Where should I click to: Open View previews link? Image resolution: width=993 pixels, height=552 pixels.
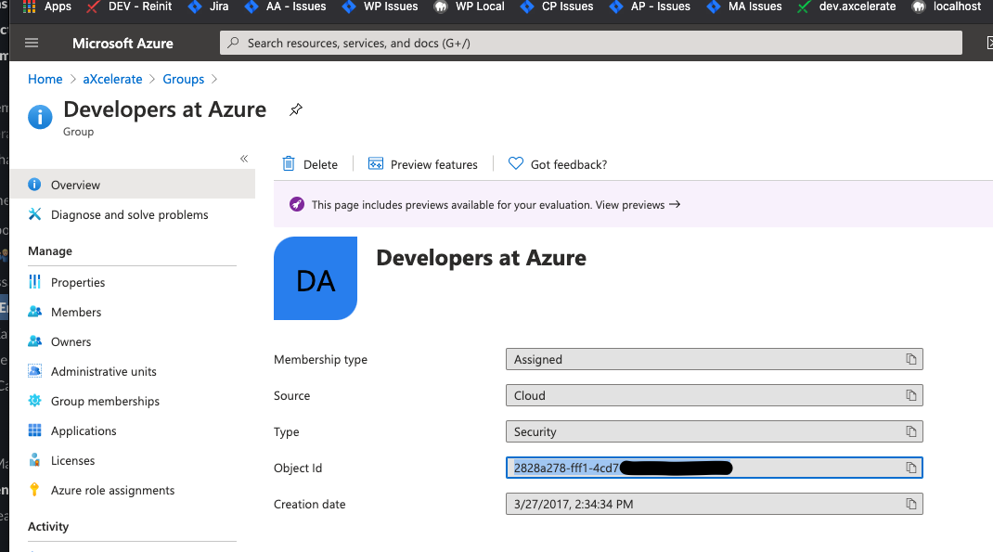pos(638,204)
